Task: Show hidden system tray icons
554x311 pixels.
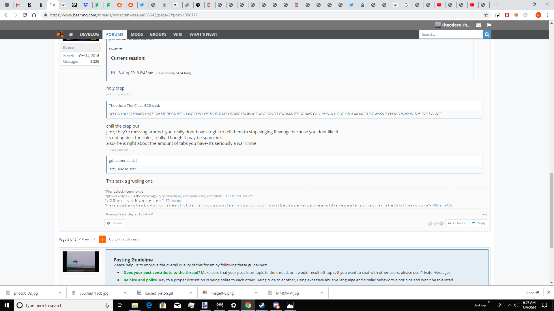Action: point(510,305)
